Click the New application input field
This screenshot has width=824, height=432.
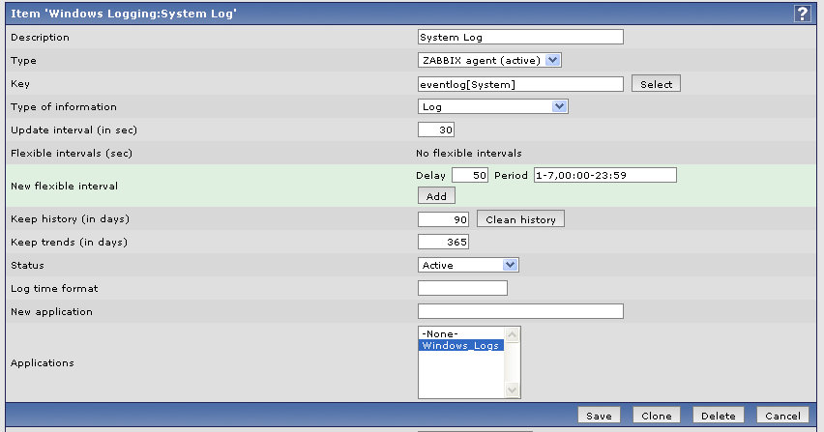520,311
